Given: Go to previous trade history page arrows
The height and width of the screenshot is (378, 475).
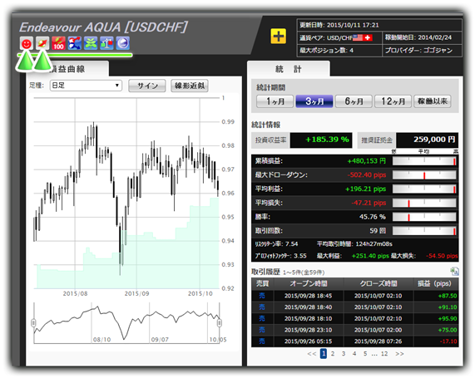Looking at the screenshot, I should (312, 354).
